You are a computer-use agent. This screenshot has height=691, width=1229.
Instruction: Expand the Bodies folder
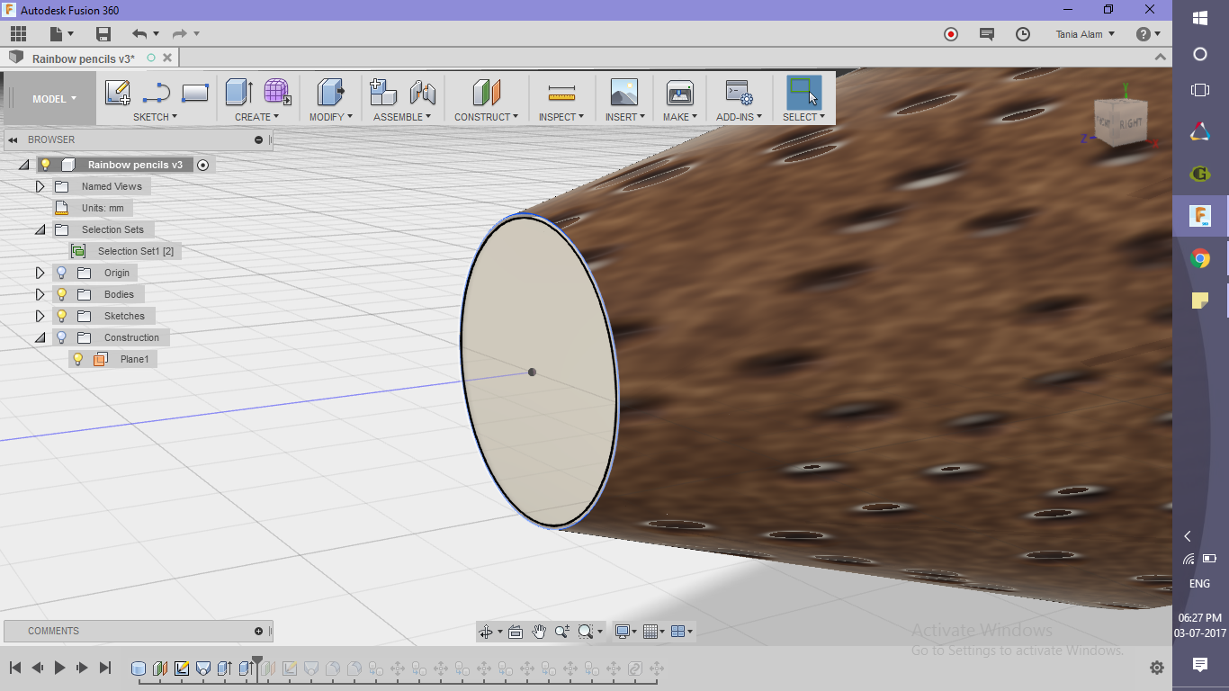click(40, 294)
